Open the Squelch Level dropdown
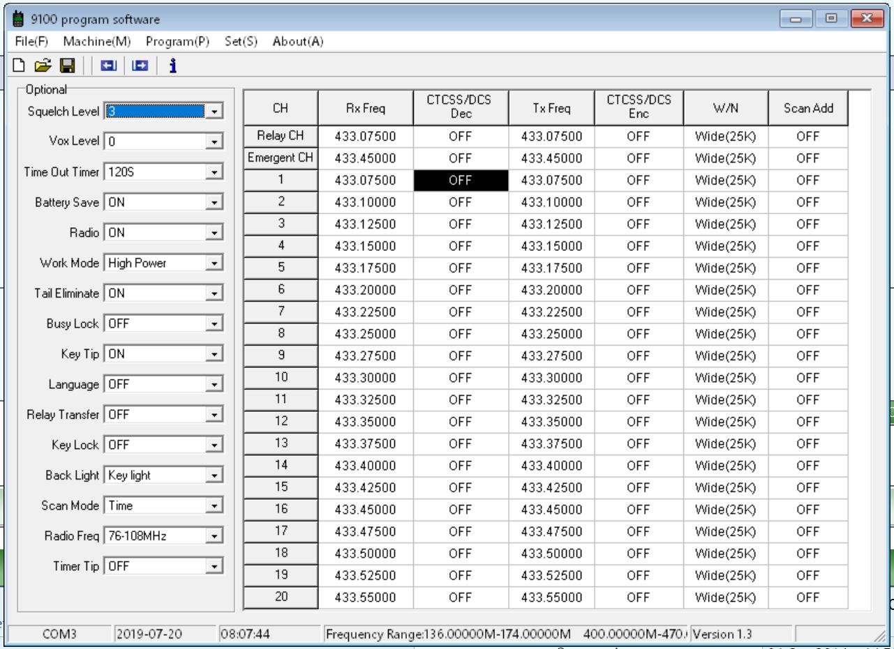The height and width of the screenshot is (649, 894). click(215, 111)
